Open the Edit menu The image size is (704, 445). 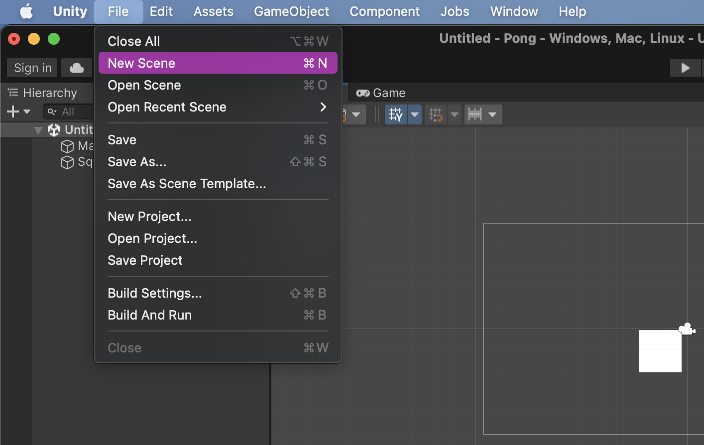pyautogui.click(x=161, y=11)
